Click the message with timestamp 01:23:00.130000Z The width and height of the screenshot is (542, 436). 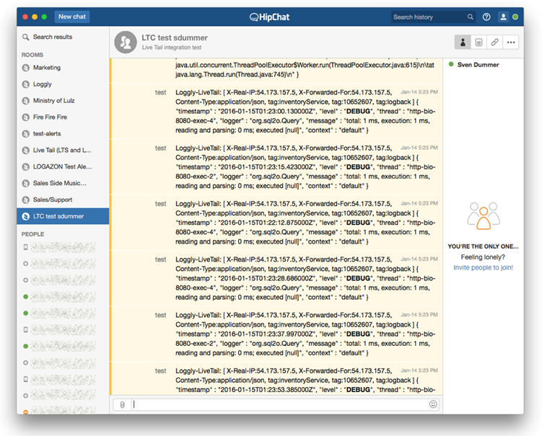pyautogui.click(x=276, y=111)
